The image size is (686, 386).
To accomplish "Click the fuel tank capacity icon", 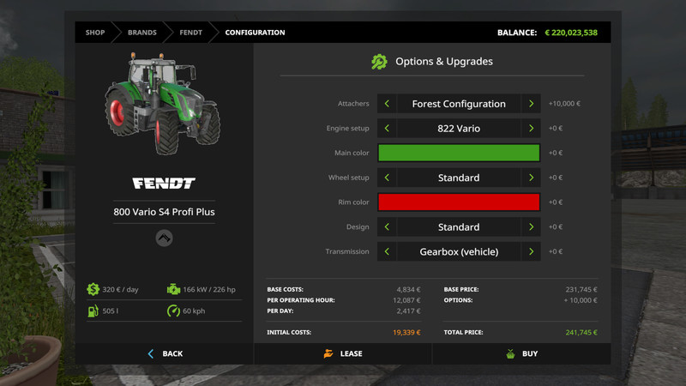I will pos(93,311).
